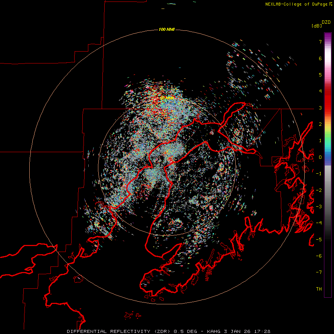
Task: Click the 6 value on color scale
Action: 320,58
